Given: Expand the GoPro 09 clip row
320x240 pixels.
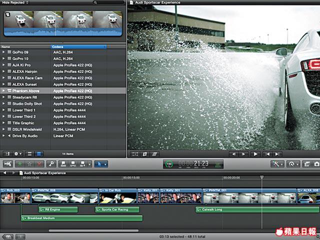Looking at the screenshot, I should (3, 52).
